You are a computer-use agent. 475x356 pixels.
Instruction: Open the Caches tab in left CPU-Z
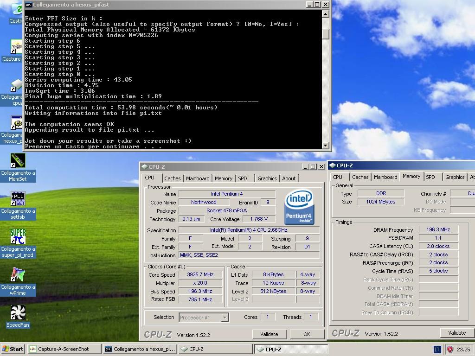pyautogui.click(x=173, y=178)
